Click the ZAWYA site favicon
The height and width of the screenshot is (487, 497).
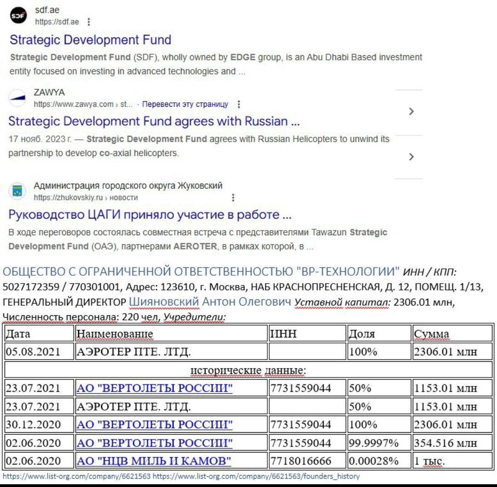point(17,98)
